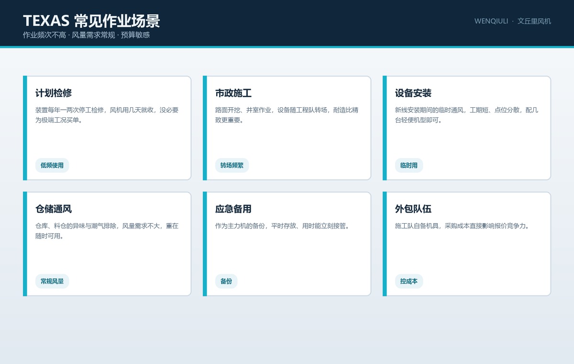Click the 仓储通风 card heading
The image size is (574, 364).
(54, 209)
